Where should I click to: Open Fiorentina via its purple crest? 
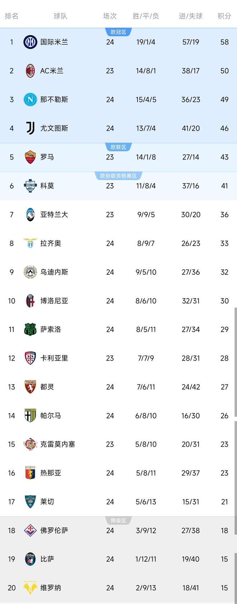pyautogui.click(x=30, y=530)
